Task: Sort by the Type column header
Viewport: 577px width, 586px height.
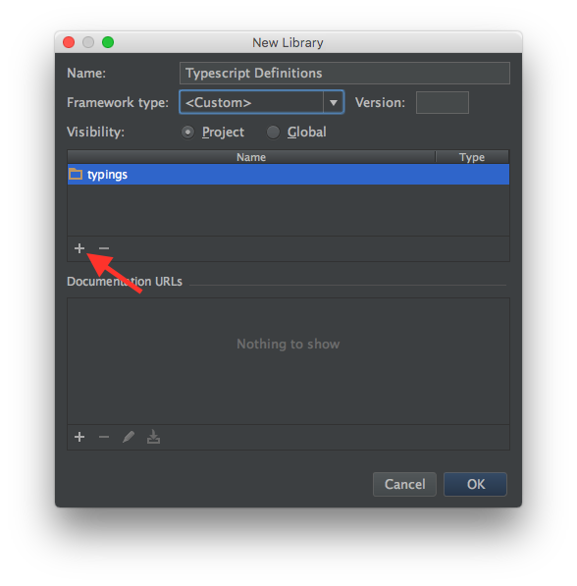Action: [x=472, y=157]
